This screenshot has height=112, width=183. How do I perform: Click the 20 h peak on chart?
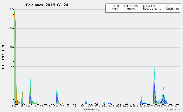(154, 67)
